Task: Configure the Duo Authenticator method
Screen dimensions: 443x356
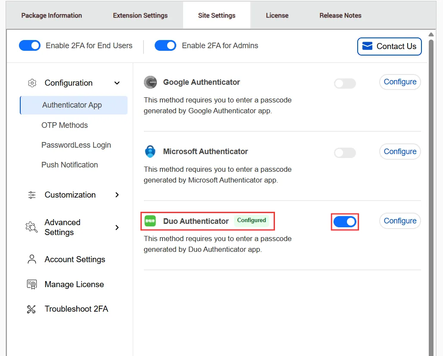Action: point(399,221)
